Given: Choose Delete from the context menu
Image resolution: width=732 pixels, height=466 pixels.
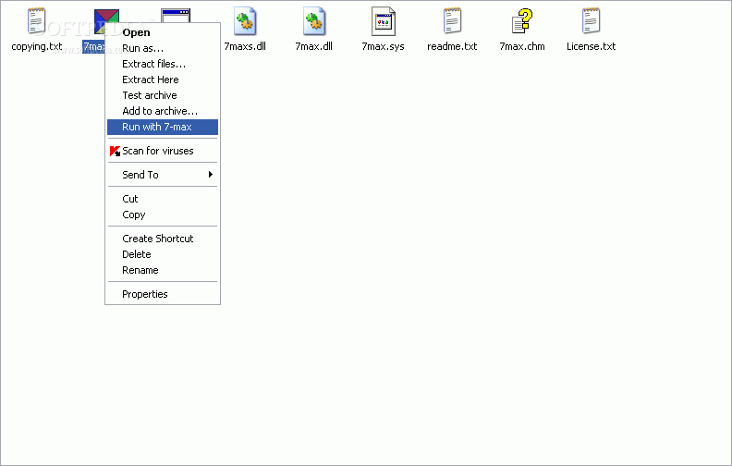Looking at the screenshot, I should pyautogui.click(x=163, y=254).
